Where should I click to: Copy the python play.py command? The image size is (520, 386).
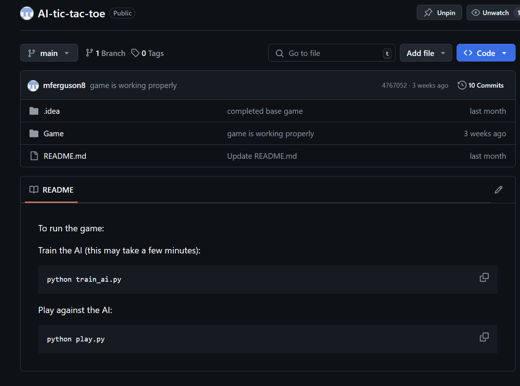484,337
